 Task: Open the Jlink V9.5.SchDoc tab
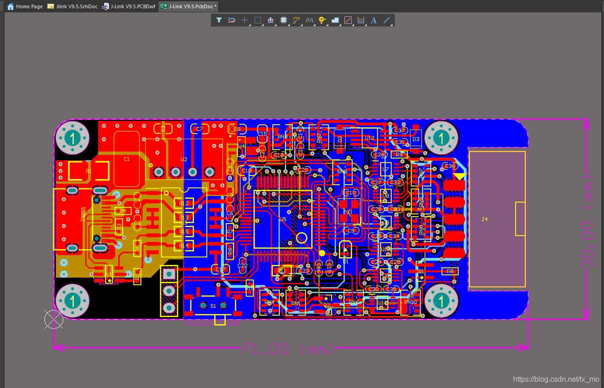click(x=72, y=6)
